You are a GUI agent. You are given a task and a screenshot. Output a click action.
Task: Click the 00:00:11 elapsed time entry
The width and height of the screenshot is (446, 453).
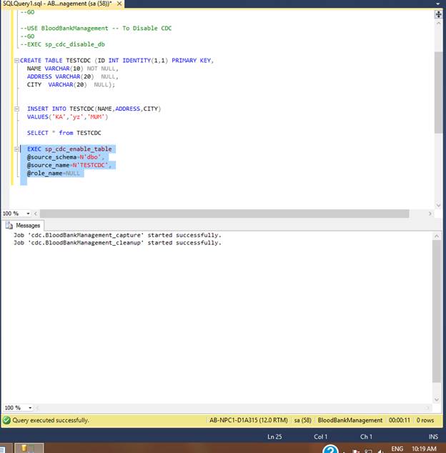click(x=400, y=420)
